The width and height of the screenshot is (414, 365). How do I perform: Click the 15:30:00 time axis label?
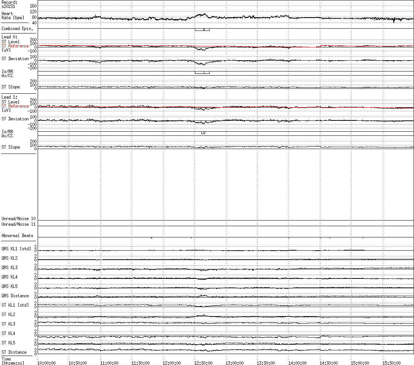pyautogui.click(x=391, y=363)
